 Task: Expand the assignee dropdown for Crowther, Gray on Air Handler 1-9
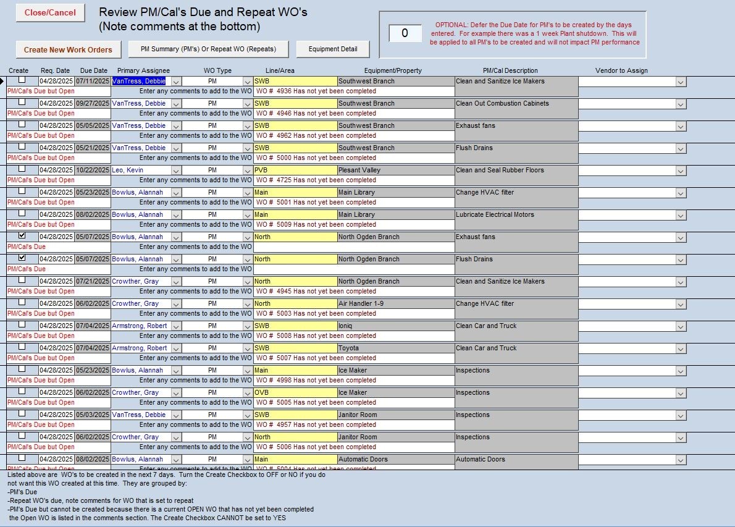177,303
